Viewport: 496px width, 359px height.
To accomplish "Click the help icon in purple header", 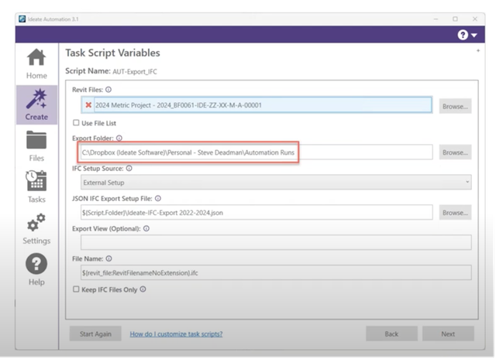I will pyautogui.click(x=463, y=35).
